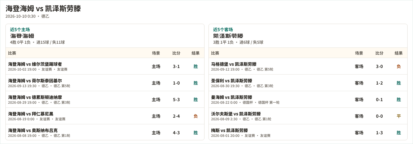Click score 2-4 in 拜仁慕尼黑 row
The image size is (413, 144).
176,116
